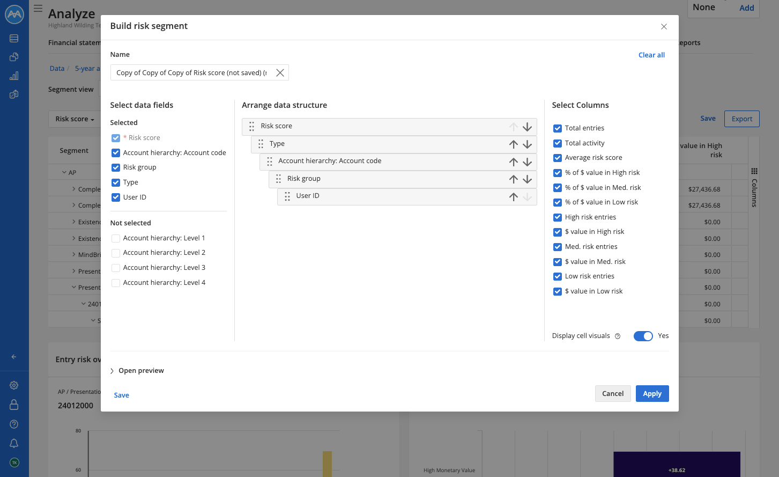Uncheck the Risk group data field
779x477 pixels.
pos(116,167)
